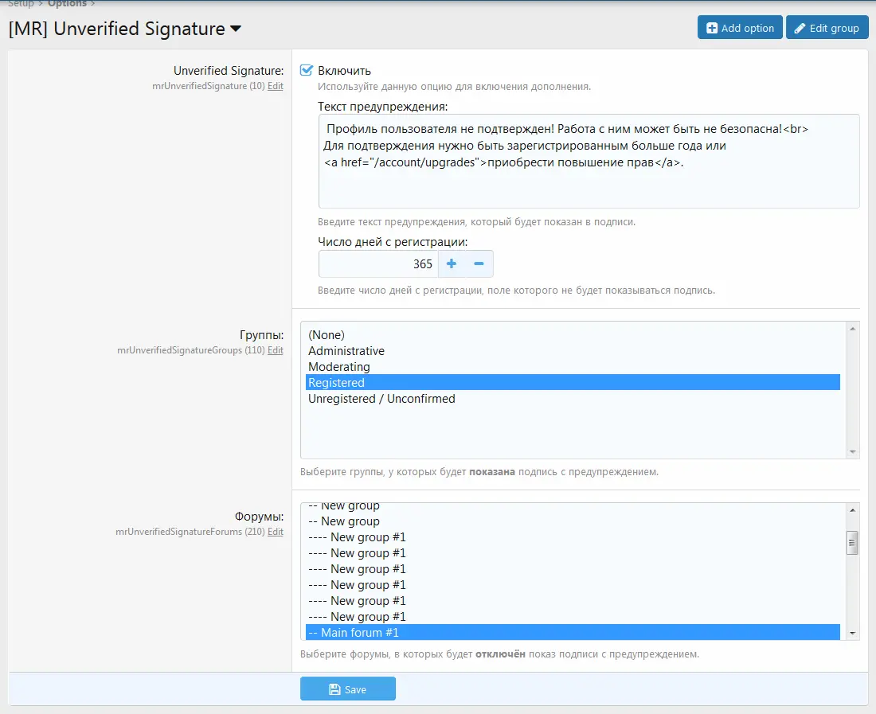Click the plus icon to increase days
876x714 pixels.
(452, 263)
